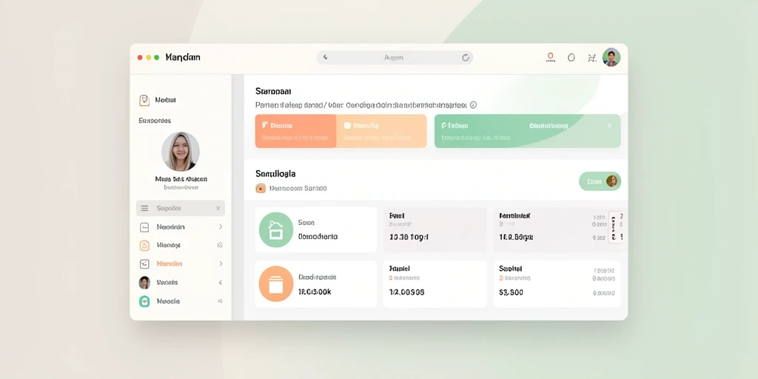758x379 pixels.
Task: Collapse the sidebar row with the dark avatar using its arrow
Action: pyautogui.click(x=220, y=282)
